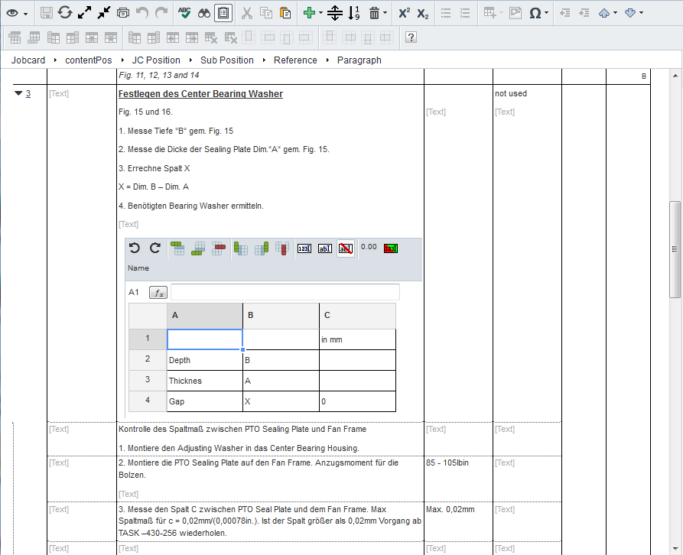The width and height of the screenshot is (683, 555).
Task: Open the Omega special character dropdown arrow
Action: pyautogui.click(x=546, y=13)
